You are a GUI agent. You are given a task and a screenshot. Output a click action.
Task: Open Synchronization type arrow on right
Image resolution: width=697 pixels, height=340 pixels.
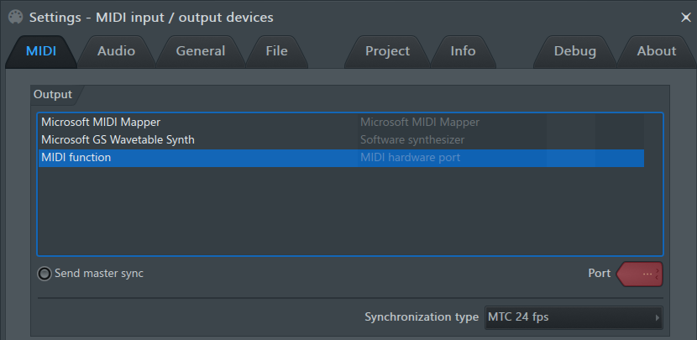(657, 317)
